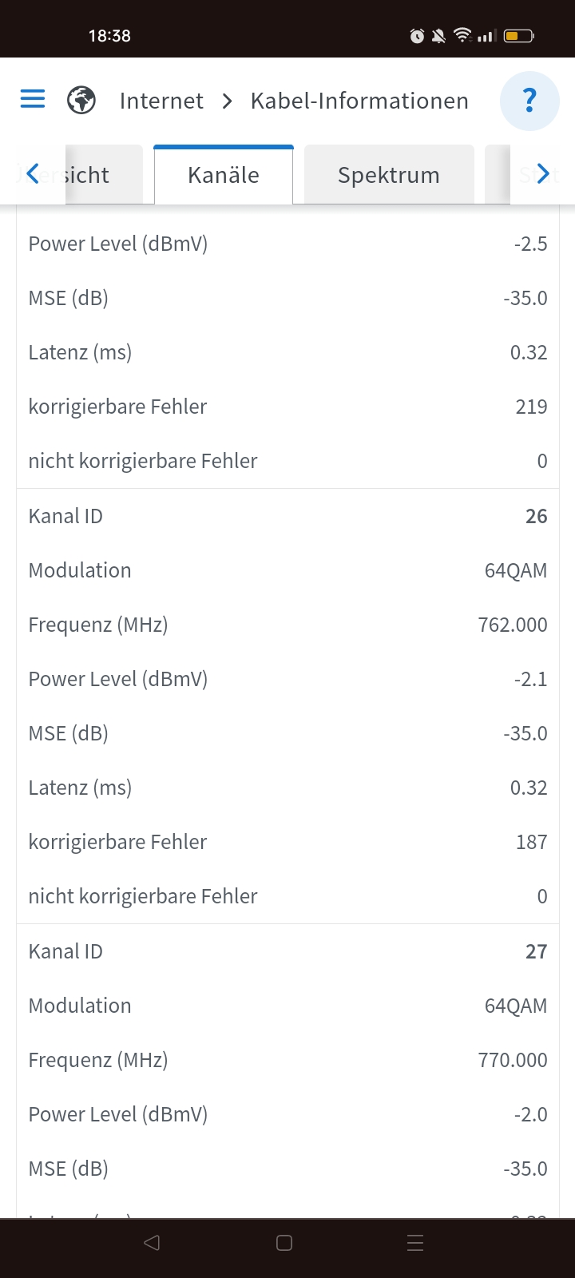This screenshot has height=1278, width=575.
Task: Tap the battery indicator in status bar
Action: coord(519,35)
